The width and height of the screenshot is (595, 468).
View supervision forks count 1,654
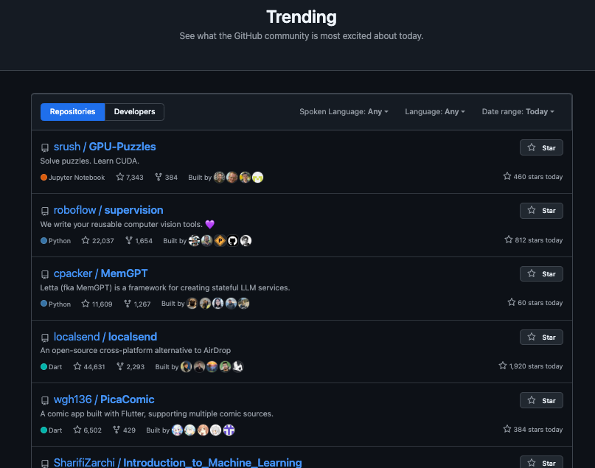(139, 240)
